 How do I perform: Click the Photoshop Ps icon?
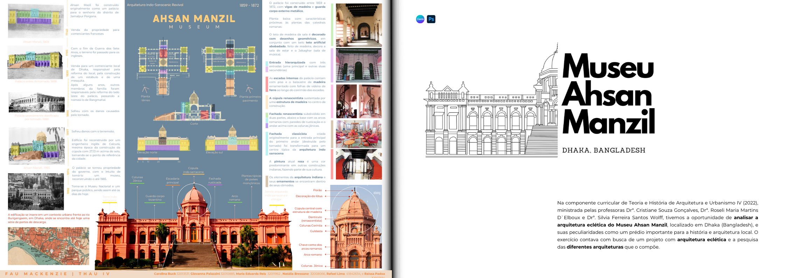pos(431,19)
